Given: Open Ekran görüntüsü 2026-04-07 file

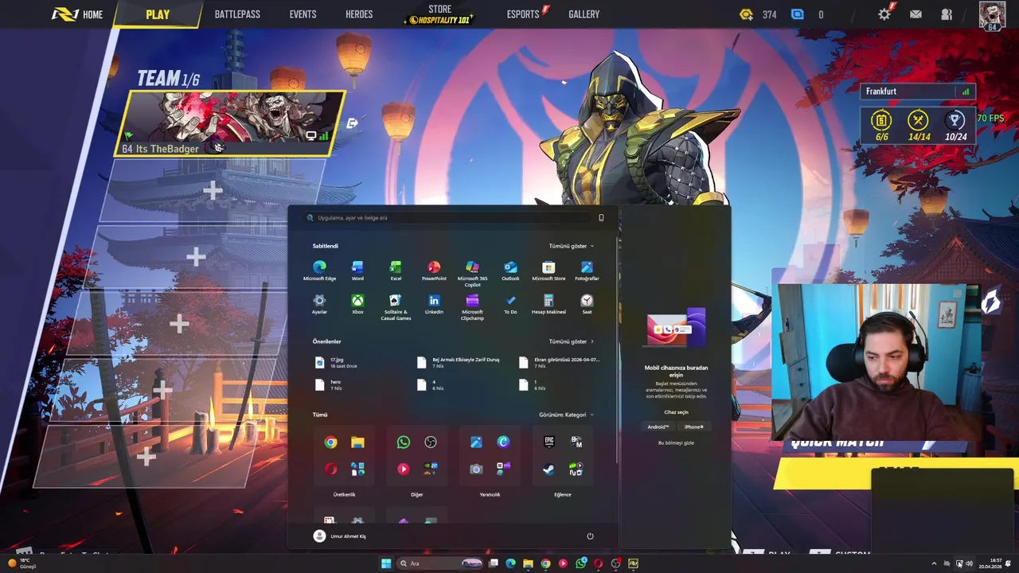Looking at the screenshot, I should point(560,362).
